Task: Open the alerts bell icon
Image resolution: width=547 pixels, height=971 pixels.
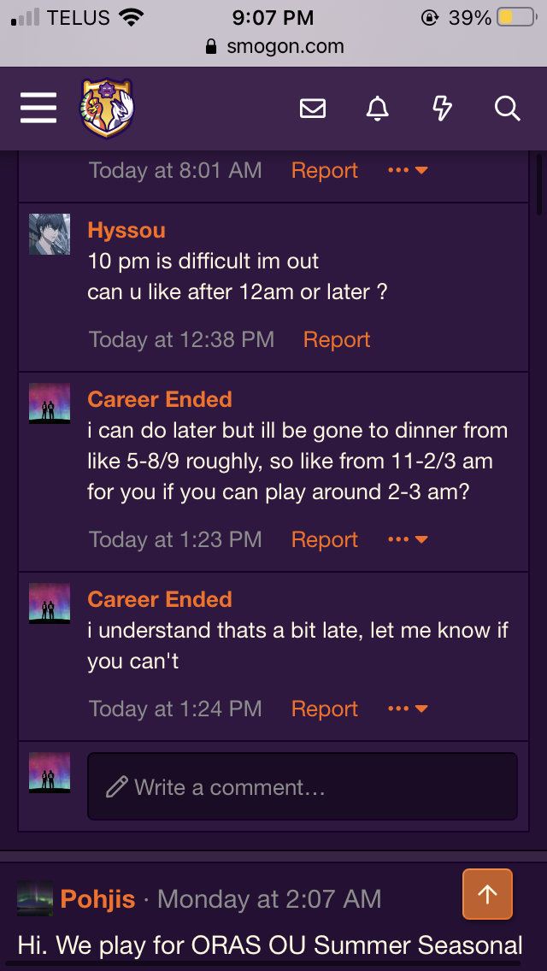Action: coord(377,109)
